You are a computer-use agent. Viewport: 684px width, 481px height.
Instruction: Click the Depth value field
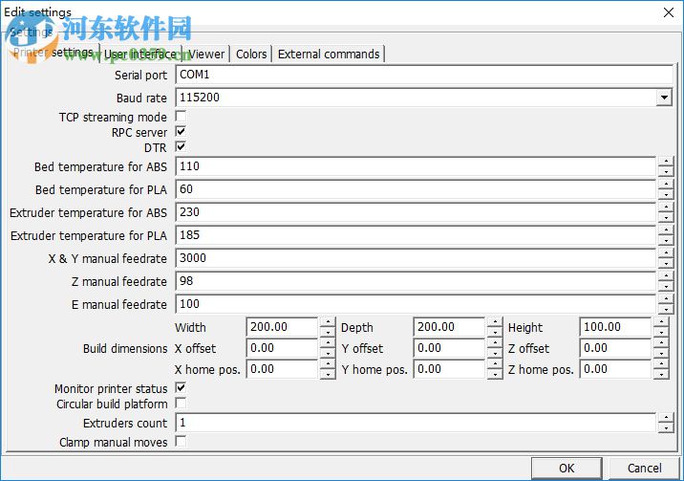449,327
